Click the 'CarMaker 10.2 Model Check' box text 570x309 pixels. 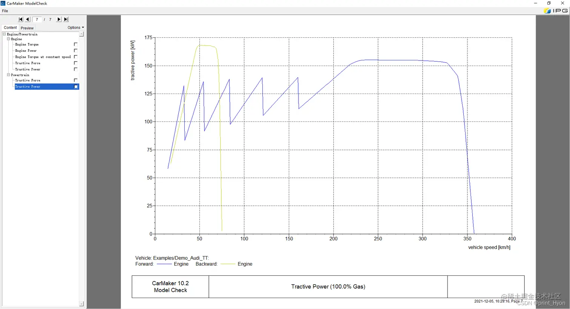(170, 287)
